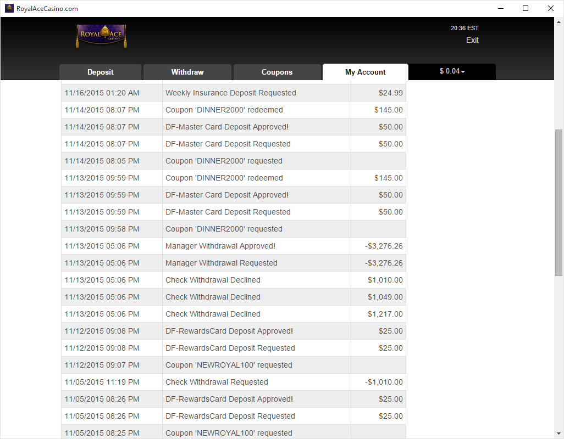Screen dimensions: 564x439
Task: Click the $1,049.00 amount cell
Action: 378,297
